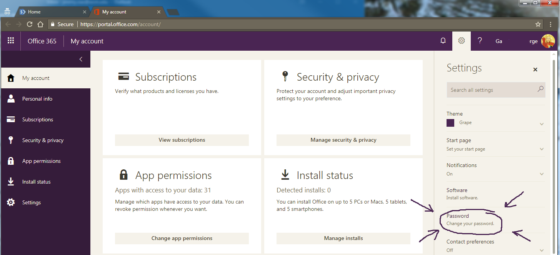Close the Settings panel

click(535, 70)
